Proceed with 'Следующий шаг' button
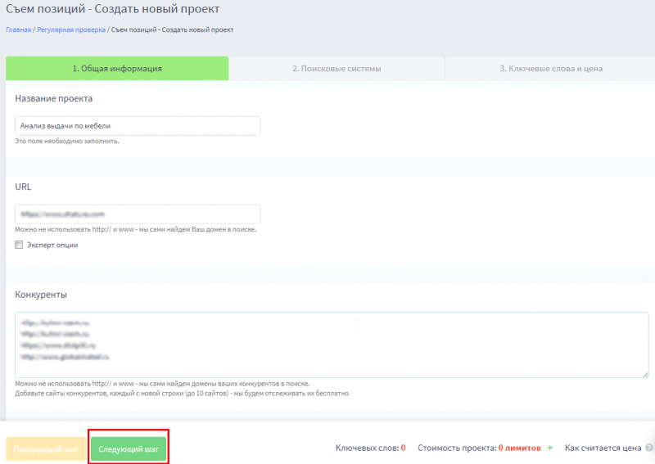 click(x=129, y=449)
